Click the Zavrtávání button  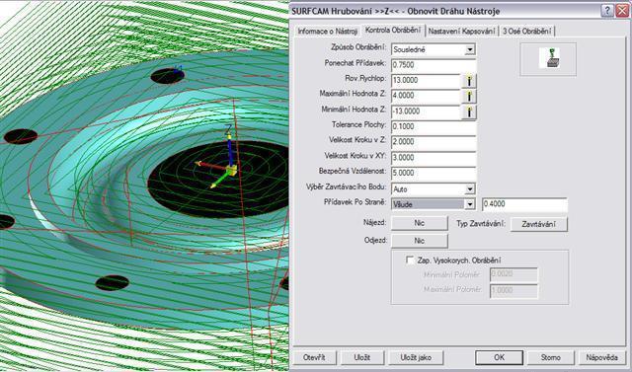(x=539, y=224)
